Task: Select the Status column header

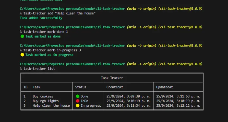Action: [81, 87]
